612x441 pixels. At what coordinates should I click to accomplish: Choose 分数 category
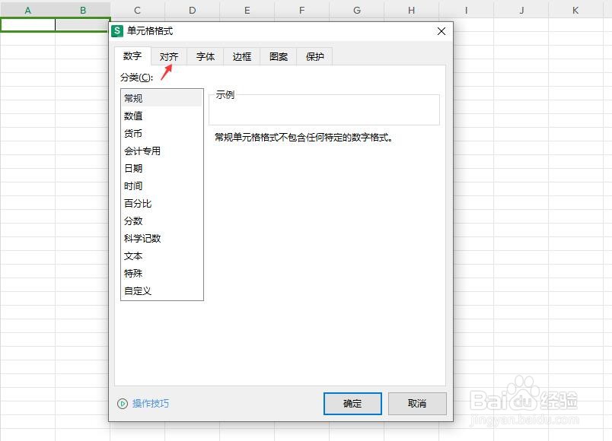(x=162, y=220)
